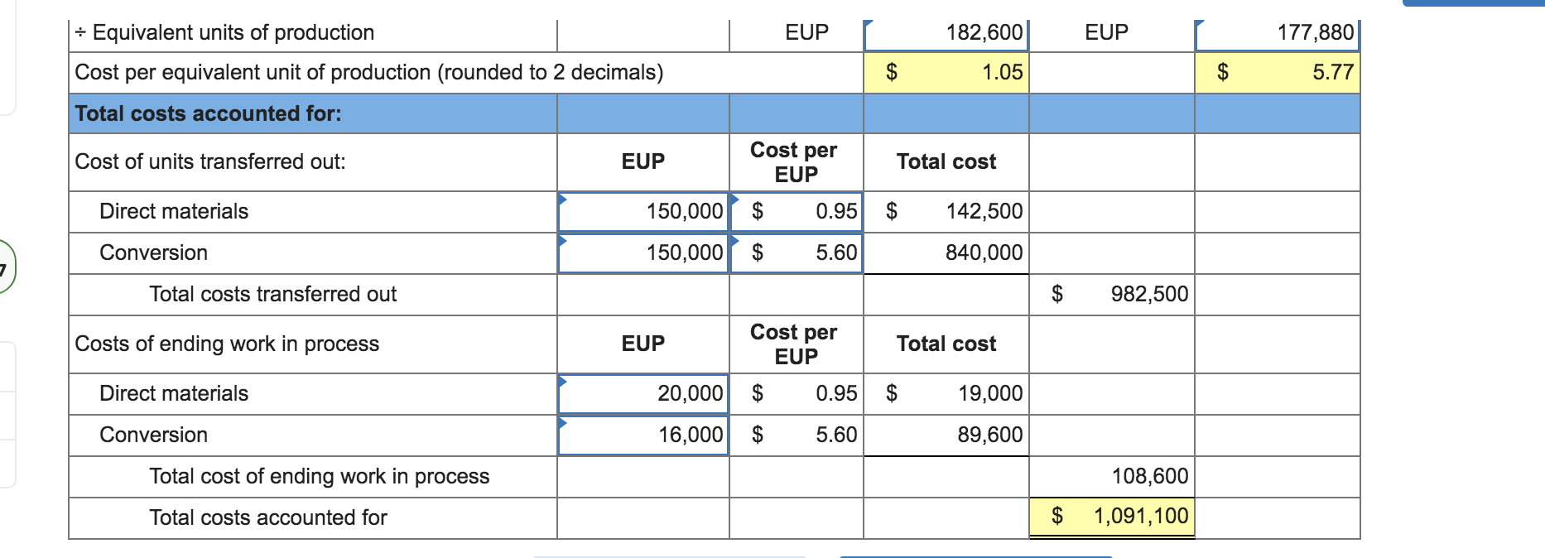Click the Conversion Cost per EUP cell showing 5.60
1545x558 pixels.
[x=797, y=253]
